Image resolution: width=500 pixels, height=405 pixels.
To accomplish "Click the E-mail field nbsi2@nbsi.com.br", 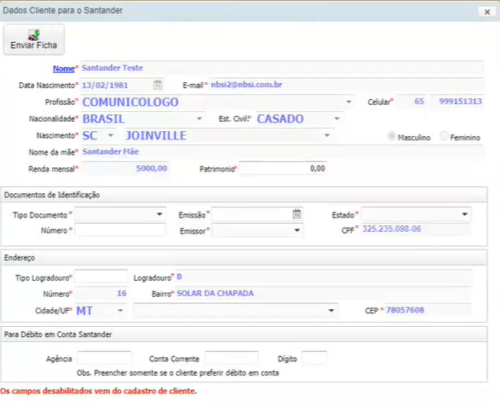I will coord(346,85).
